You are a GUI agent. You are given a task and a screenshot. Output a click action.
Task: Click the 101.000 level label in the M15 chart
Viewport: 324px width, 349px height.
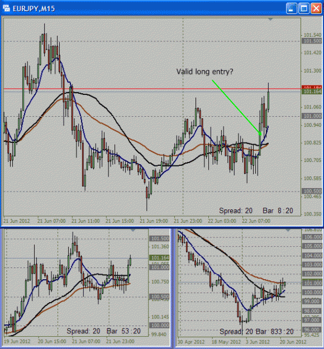312,116
